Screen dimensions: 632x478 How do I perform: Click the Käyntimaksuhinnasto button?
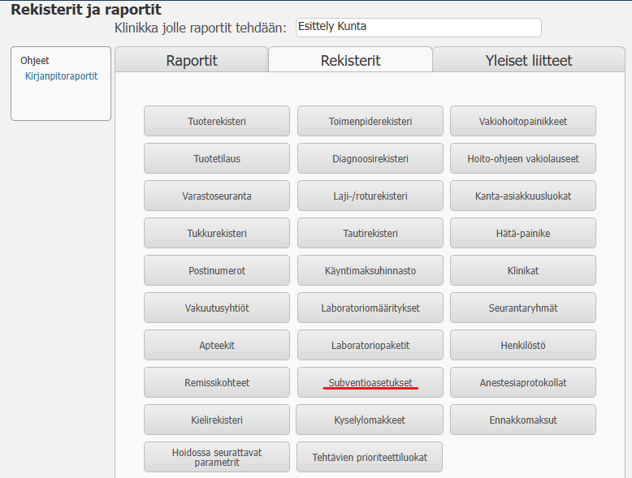[x=370, y=270]
